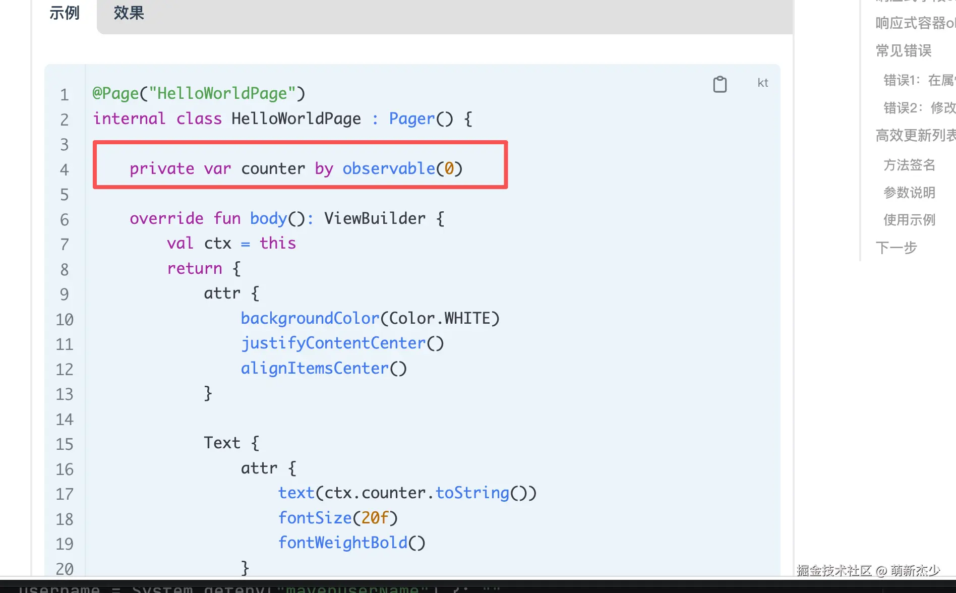Click line number 10 in gutter

[65, 319]
